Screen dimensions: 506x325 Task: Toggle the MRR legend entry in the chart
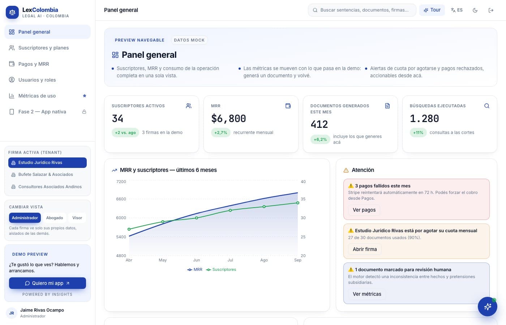[195, 269]
